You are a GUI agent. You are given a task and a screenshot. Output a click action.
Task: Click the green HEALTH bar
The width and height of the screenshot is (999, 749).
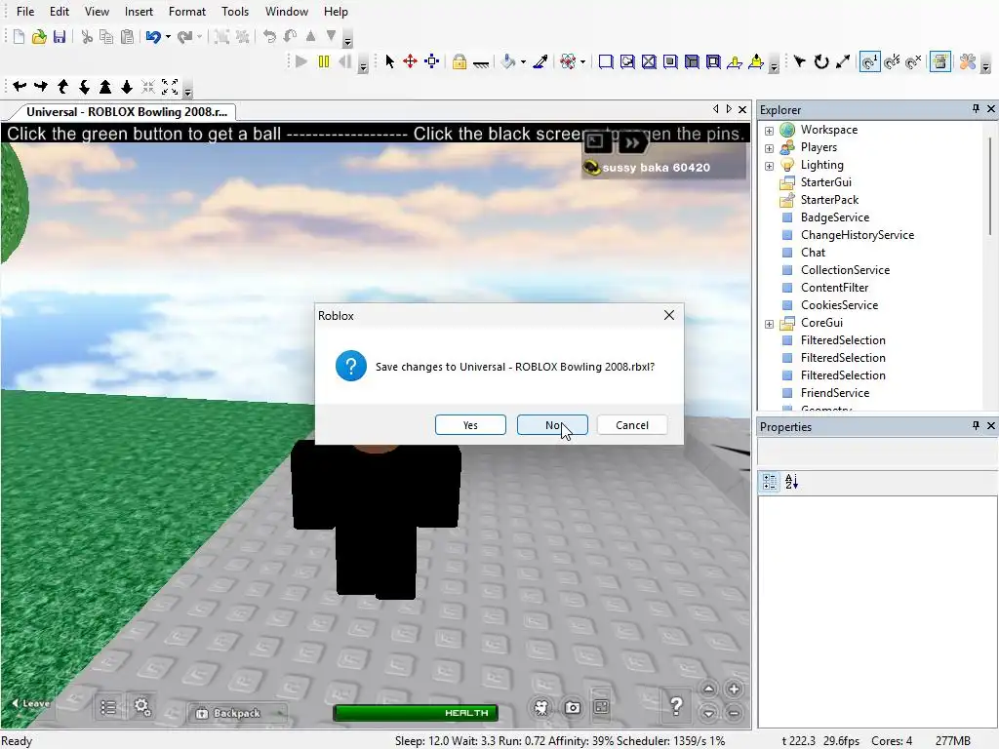(415, 713)
